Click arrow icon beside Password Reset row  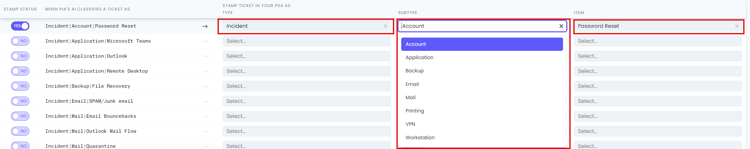point(205,27)
